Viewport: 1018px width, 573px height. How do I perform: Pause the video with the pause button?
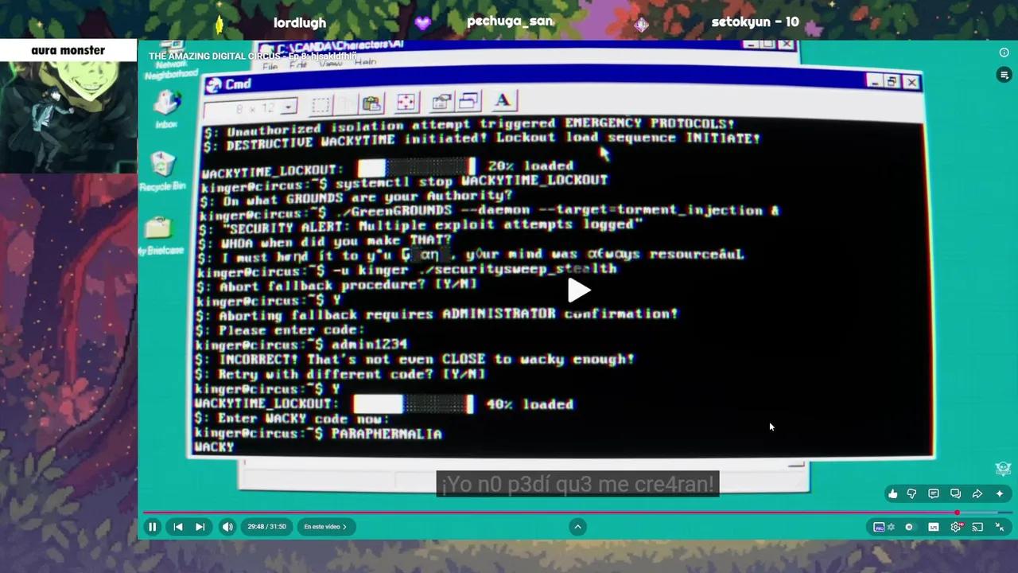[x=153, y=527]
